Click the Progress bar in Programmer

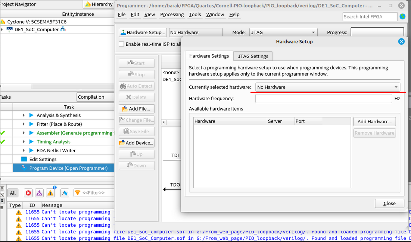(x=377, y=32)
